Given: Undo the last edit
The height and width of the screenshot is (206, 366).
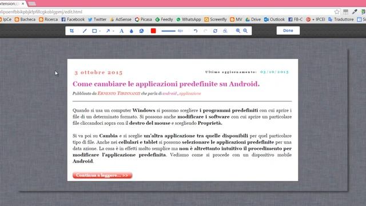Looking at the screenshot, I should (x=196, y=31).
